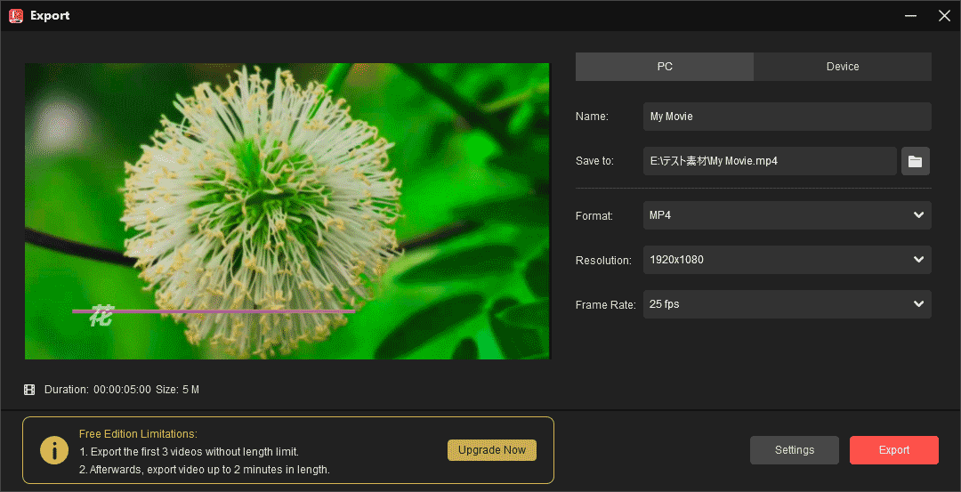Close the Export dialog
Image resolution: width=961 pixels, height=492 pixels.
944,15
